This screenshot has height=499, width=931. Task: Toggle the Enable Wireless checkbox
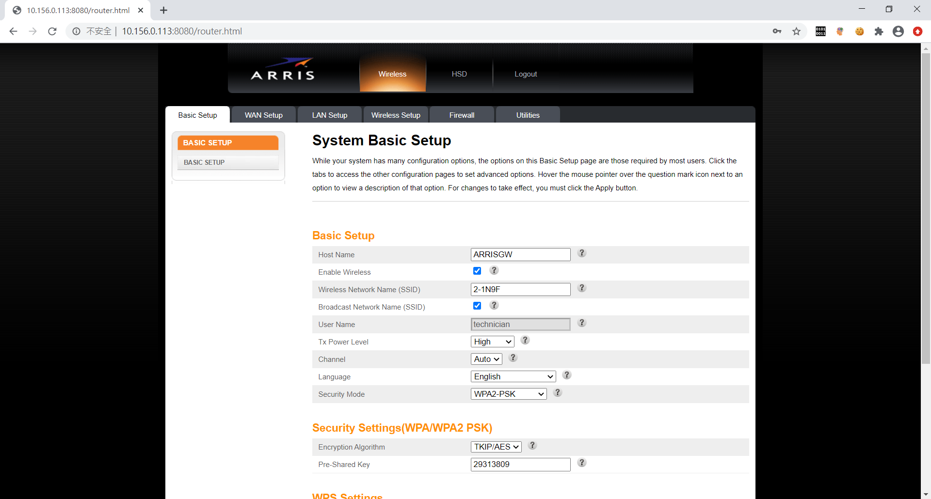477,271
